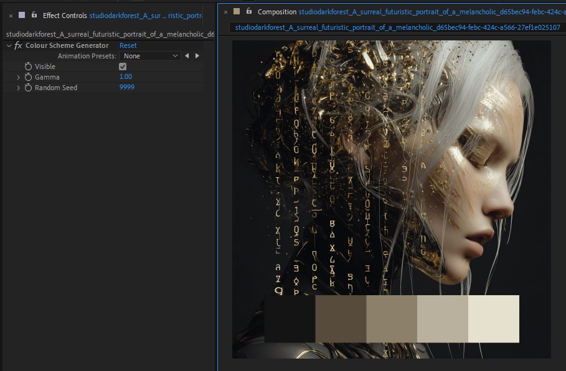Click the Random Seed value 9999

point(126,87)
